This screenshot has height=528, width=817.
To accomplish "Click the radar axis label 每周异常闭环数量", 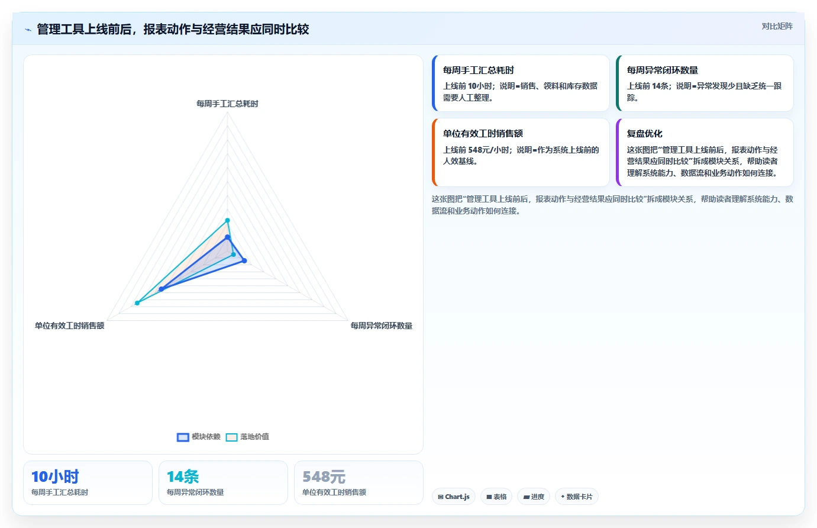I will [382, 326].
